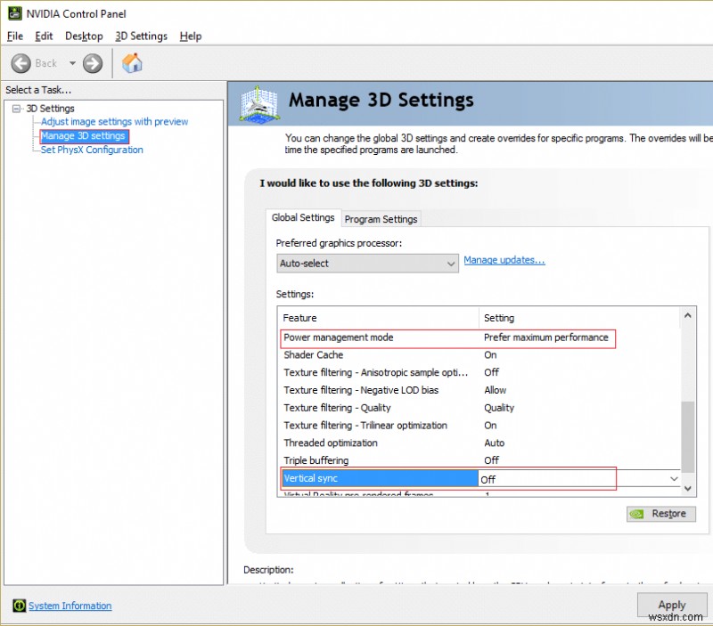713x626 pixels.
Task: Select Texture filtering - Quality row
Action: (x=479, y=408)
